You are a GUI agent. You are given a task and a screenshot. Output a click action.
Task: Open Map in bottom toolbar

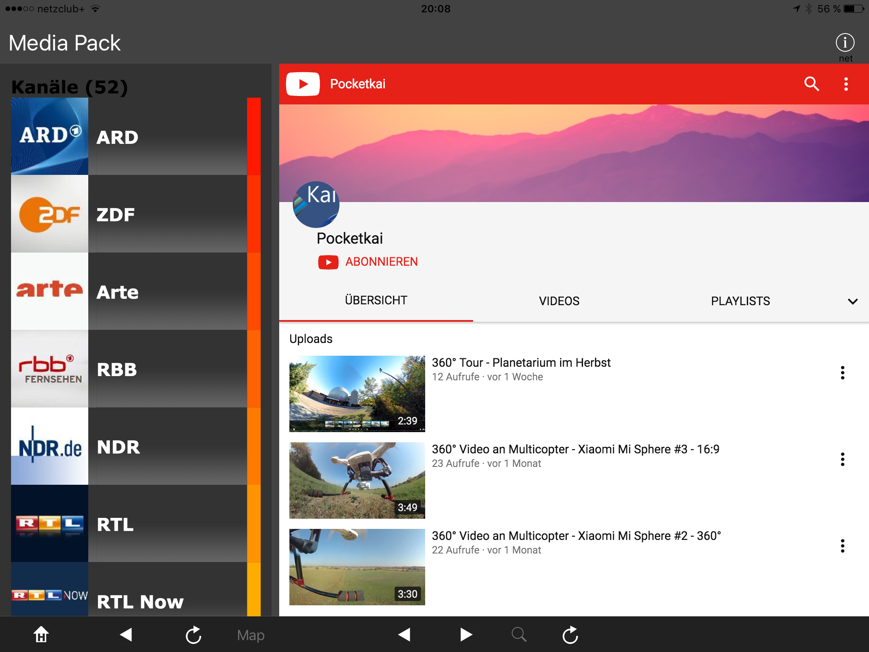(251, 635)
